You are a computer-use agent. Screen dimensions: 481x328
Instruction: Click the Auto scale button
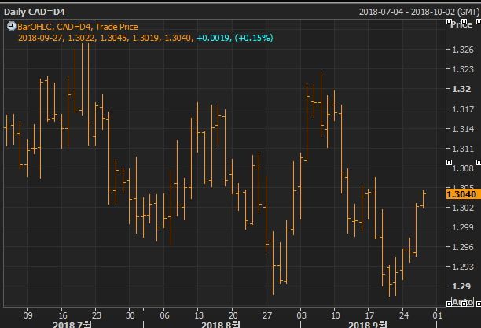tap(463, 302)
